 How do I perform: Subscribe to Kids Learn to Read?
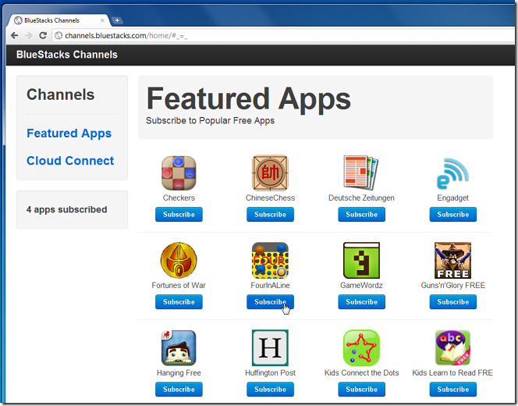[x=453, y=389]
